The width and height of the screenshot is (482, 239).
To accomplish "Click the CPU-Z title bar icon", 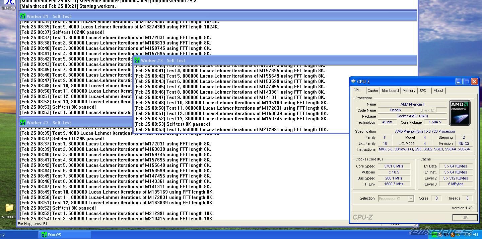I will point(353,81).
